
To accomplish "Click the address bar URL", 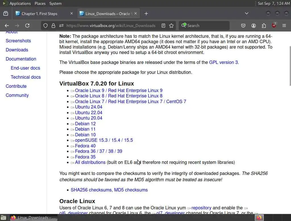I will coord(111,26).
